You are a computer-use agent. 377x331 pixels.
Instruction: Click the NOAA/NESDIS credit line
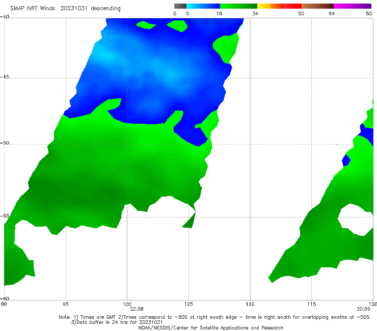pyautogui.click(x=210, y=328)
